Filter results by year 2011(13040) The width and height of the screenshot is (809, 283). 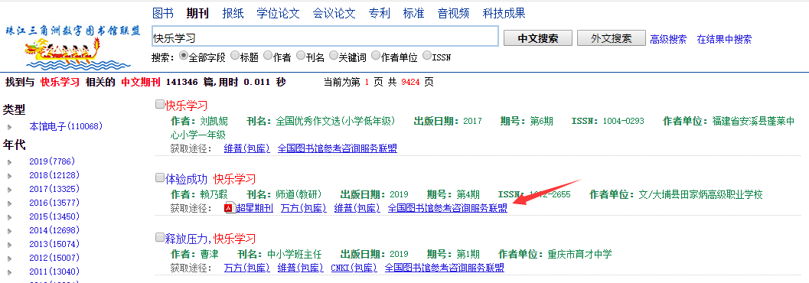[x=54, y=272]
